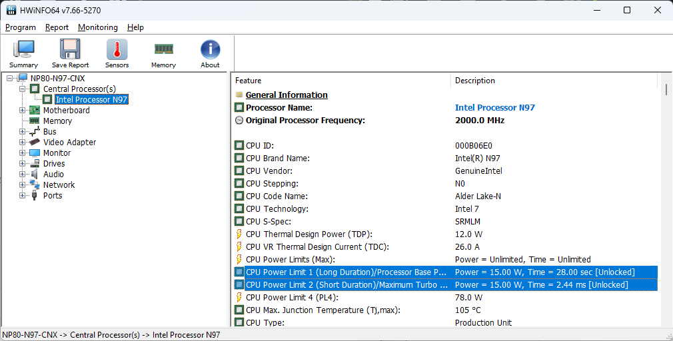Click the HWiNFO64 title bar app icon
This screenshot has width=673, height=341.
(11, 10)
